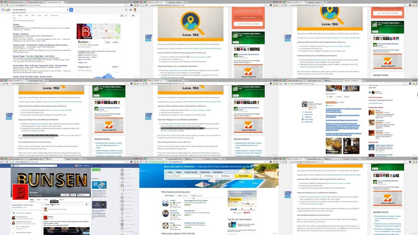The width and height of the screenshot is (418, 235).
Task: Click the Facebook search magnifier icon
Action: [x=55, y=165]
